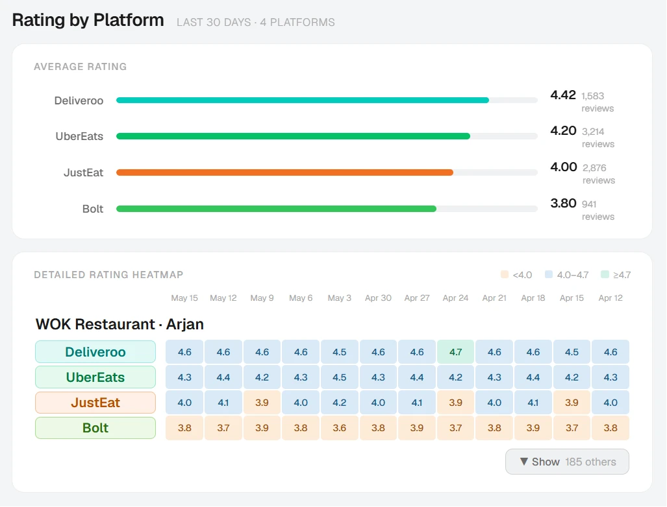Click the 3,214 reviews count

(x=598, y=137)
